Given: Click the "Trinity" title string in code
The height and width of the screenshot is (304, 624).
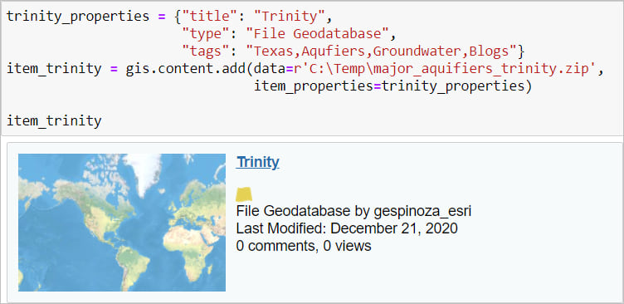Looking at the screenshot, I should pos(290,17).
